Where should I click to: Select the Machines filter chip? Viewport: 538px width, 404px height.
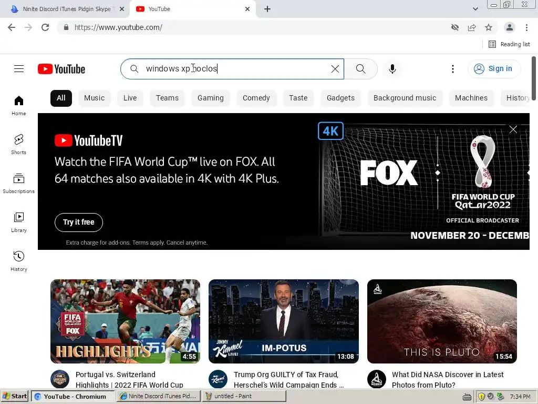click(471, 98)
